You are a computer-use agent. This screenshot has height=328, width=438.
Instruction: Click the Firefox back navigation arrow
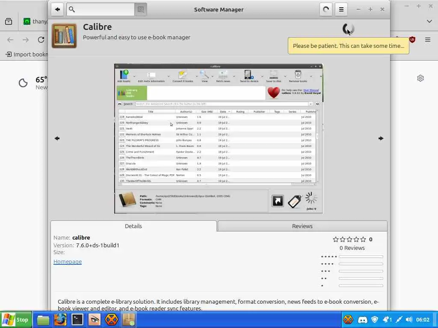click(10, 40)
